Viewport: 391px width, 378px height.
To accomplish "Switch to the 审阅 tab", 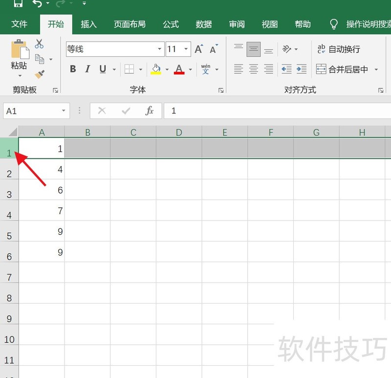I will point(237,24).
